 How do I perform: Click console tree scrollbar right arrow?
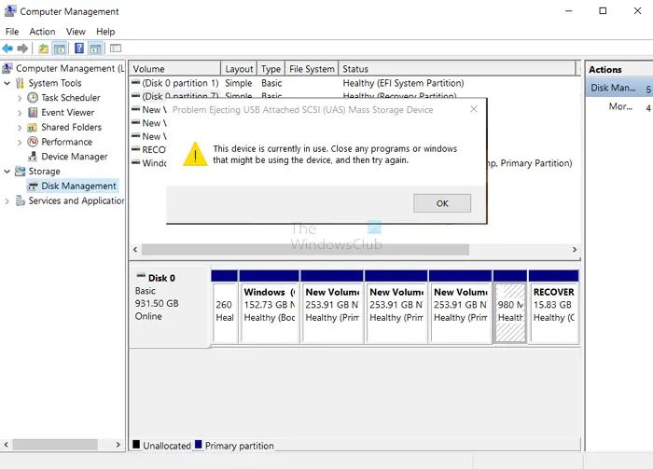click(x=118, y=445)
